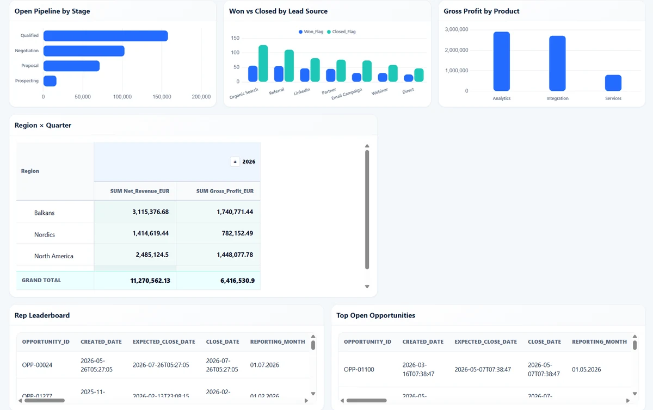This screenshot has width=653, height=410.
Task: Click Rep Leaderboard panel title
Action: 42,315
